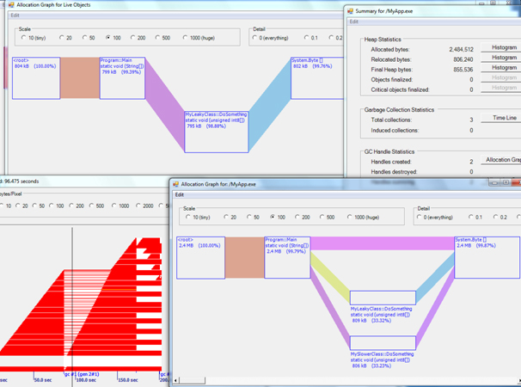Select Detail 0 (everything) in the /MyApp.exe graph
This screenshot has height=387, width=521.
(422, 218)
